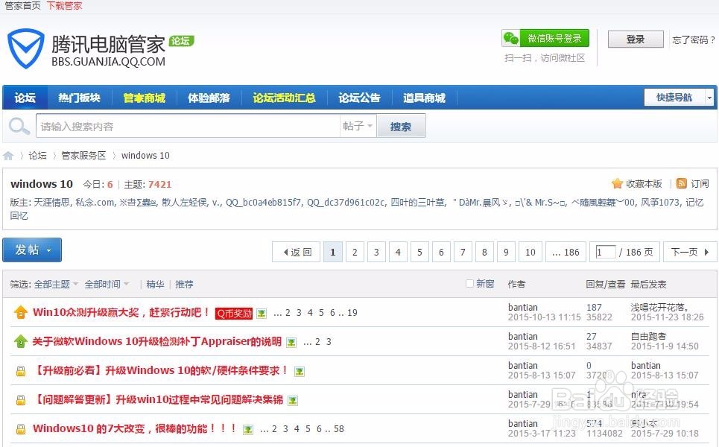This screenshot has width=719, height=447.
Task: Open the 管家商城 nav tab
Action: [145, 98]
